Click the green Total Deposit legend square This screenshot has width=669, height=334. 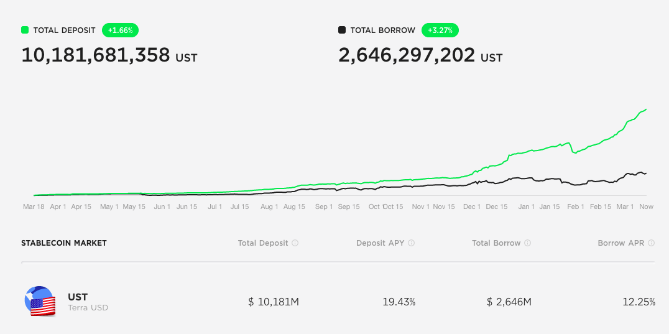[x=25, y=30]
